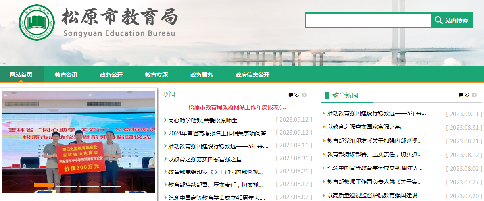Select the second carousel slide indicator
The image size is (484, 201).
click(x=67, y=186)
